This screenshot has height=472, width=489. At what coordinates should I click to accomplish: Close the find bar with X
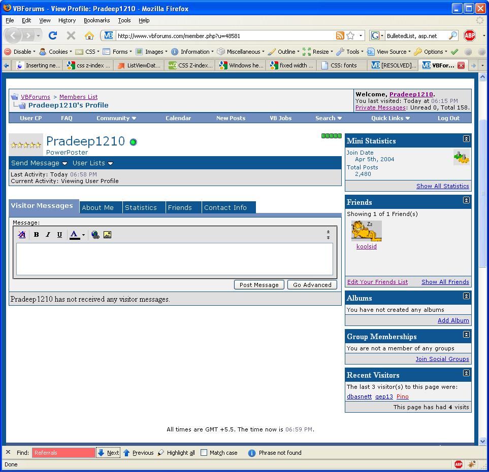pyautogui.click(x=9, y=452)
